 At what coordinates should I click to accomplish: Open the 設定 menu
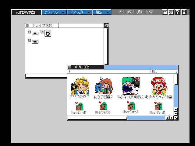pos(102,12)
